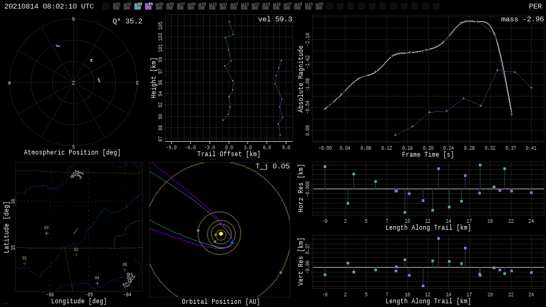
Task: Click the purple station 04 indicator square
Action: click(x=148, y=6)
